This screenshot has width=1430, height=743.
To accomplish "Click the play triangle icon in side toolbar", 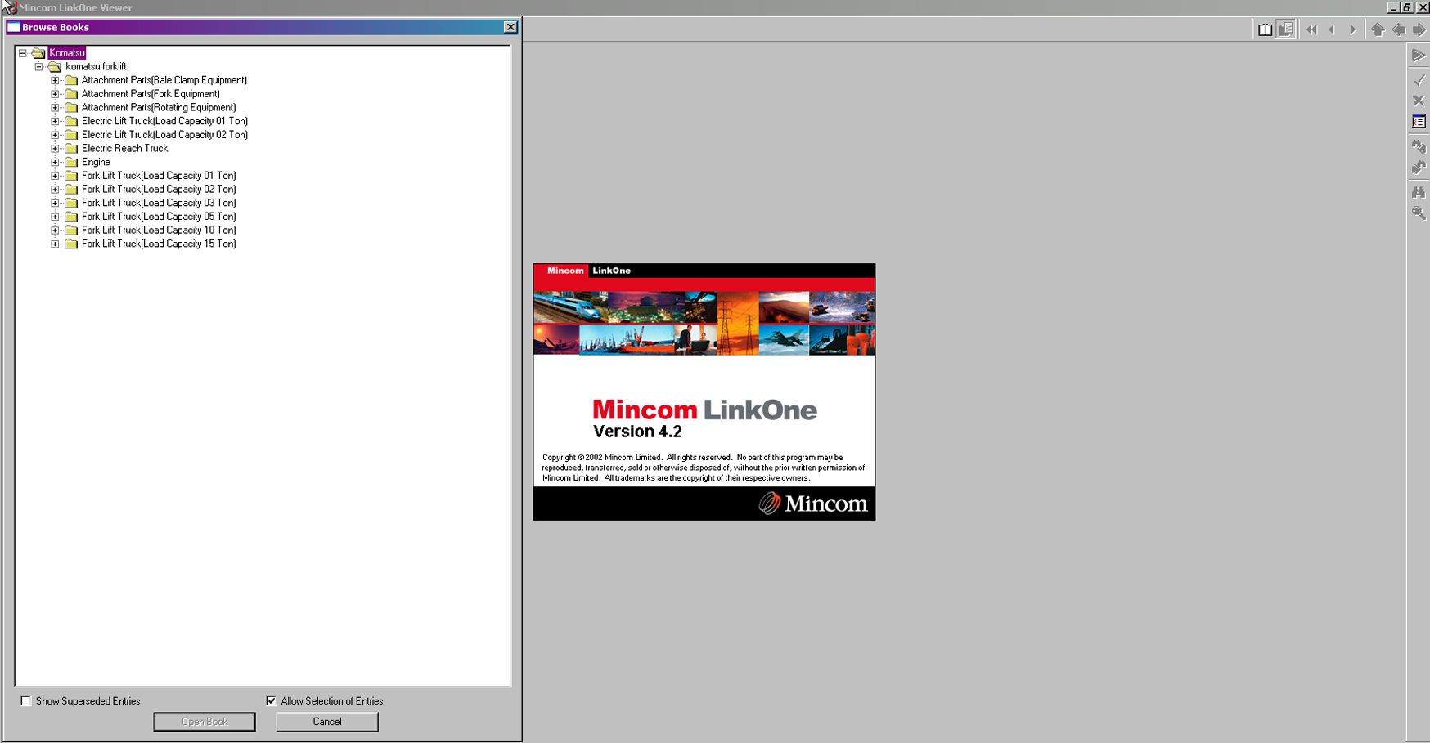I will pyautogui.click(x=1419, y=56).
